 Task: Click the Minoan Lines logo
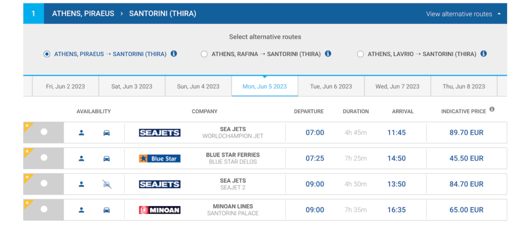pos(159,210)
